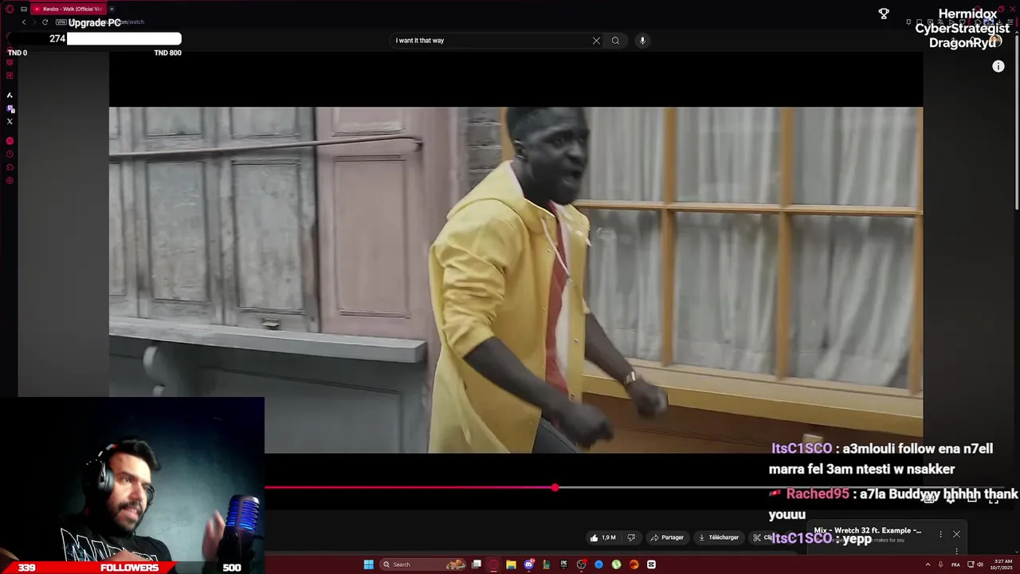
Task: Switch FRA keyboard language
Action: click(x=955, y=564)
